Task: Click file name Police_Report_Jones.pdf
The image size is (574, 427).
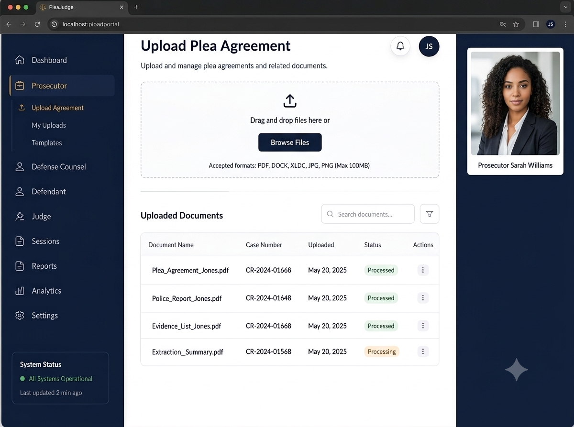Action: pos(187,298)
